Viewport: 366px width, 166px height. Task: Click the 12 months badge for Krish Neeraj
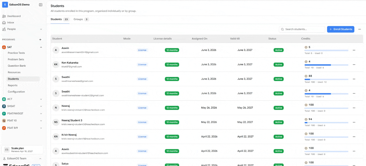(x=172, y=137)
